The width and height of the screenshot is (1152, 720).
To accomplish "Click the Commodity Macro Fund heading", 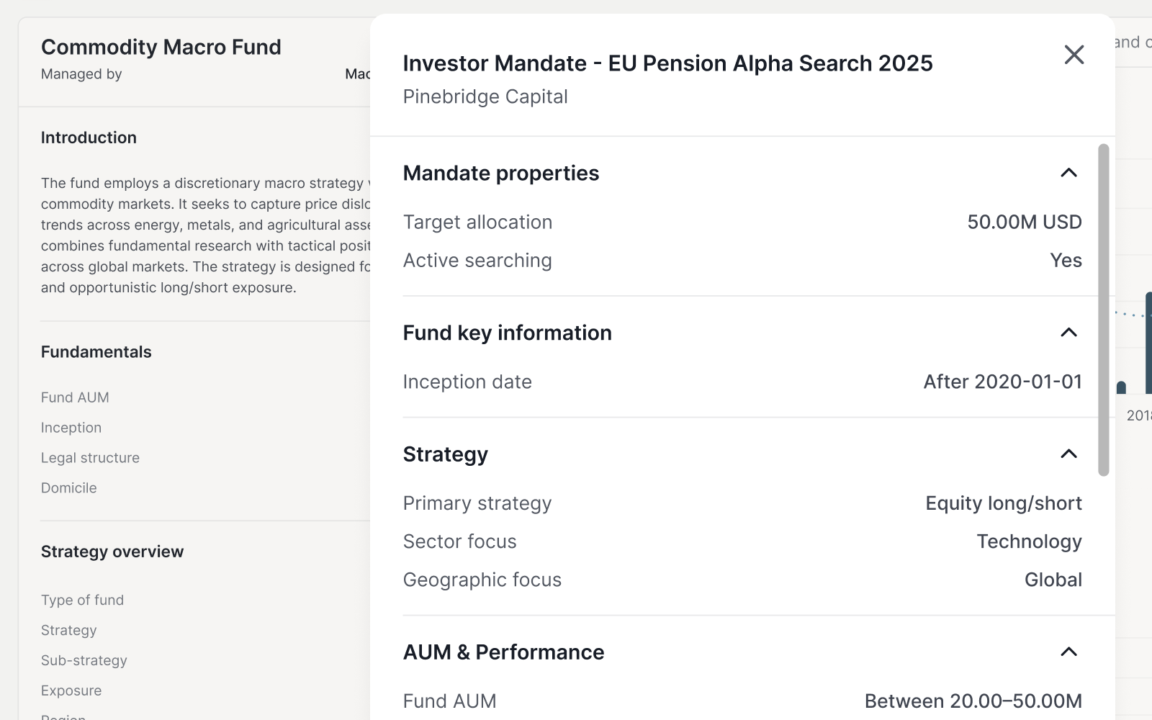I will (x=161, y=48).
